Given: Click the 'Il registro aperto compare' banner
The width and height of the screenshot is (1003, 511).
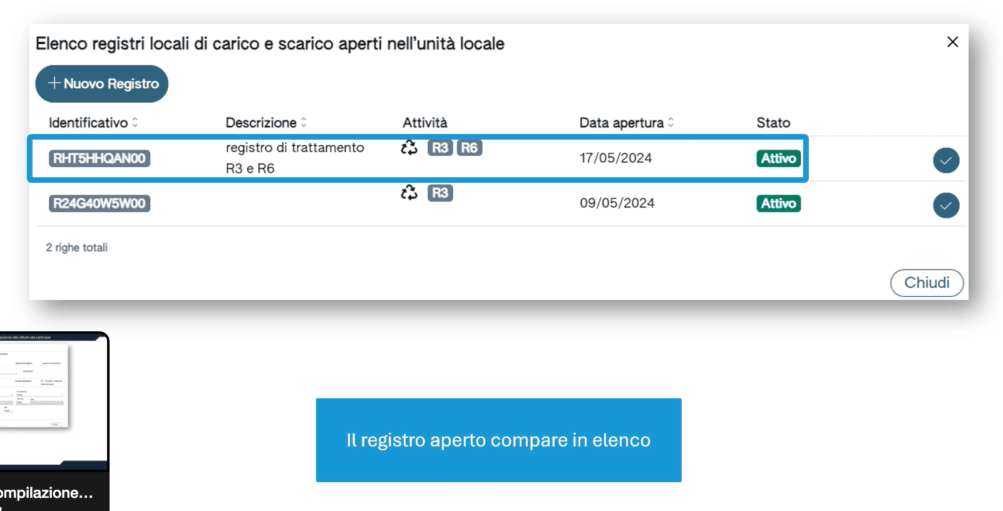Looking at the screenshot, I should [x=498, y=440].
